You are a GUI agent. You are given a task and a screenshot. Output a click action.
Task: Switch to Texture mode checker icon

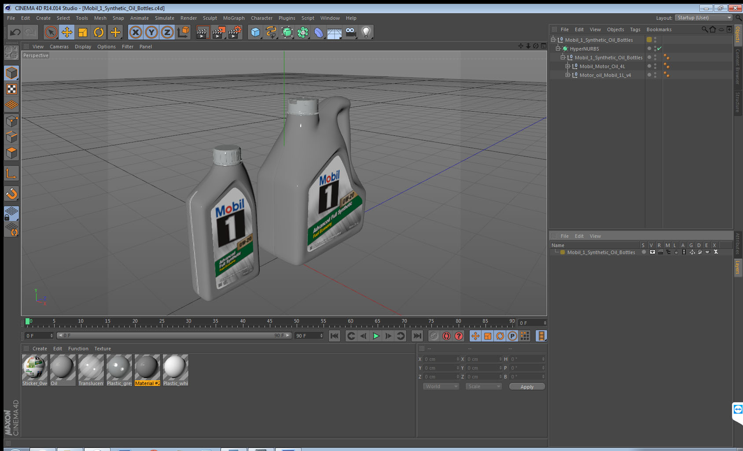[12, 89]
